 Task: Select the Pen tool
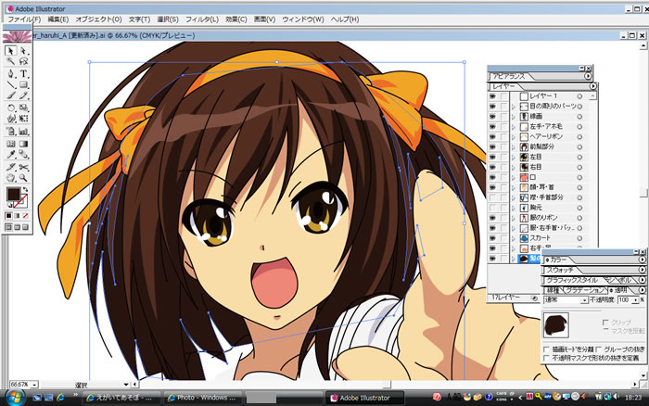pos(10,73)
